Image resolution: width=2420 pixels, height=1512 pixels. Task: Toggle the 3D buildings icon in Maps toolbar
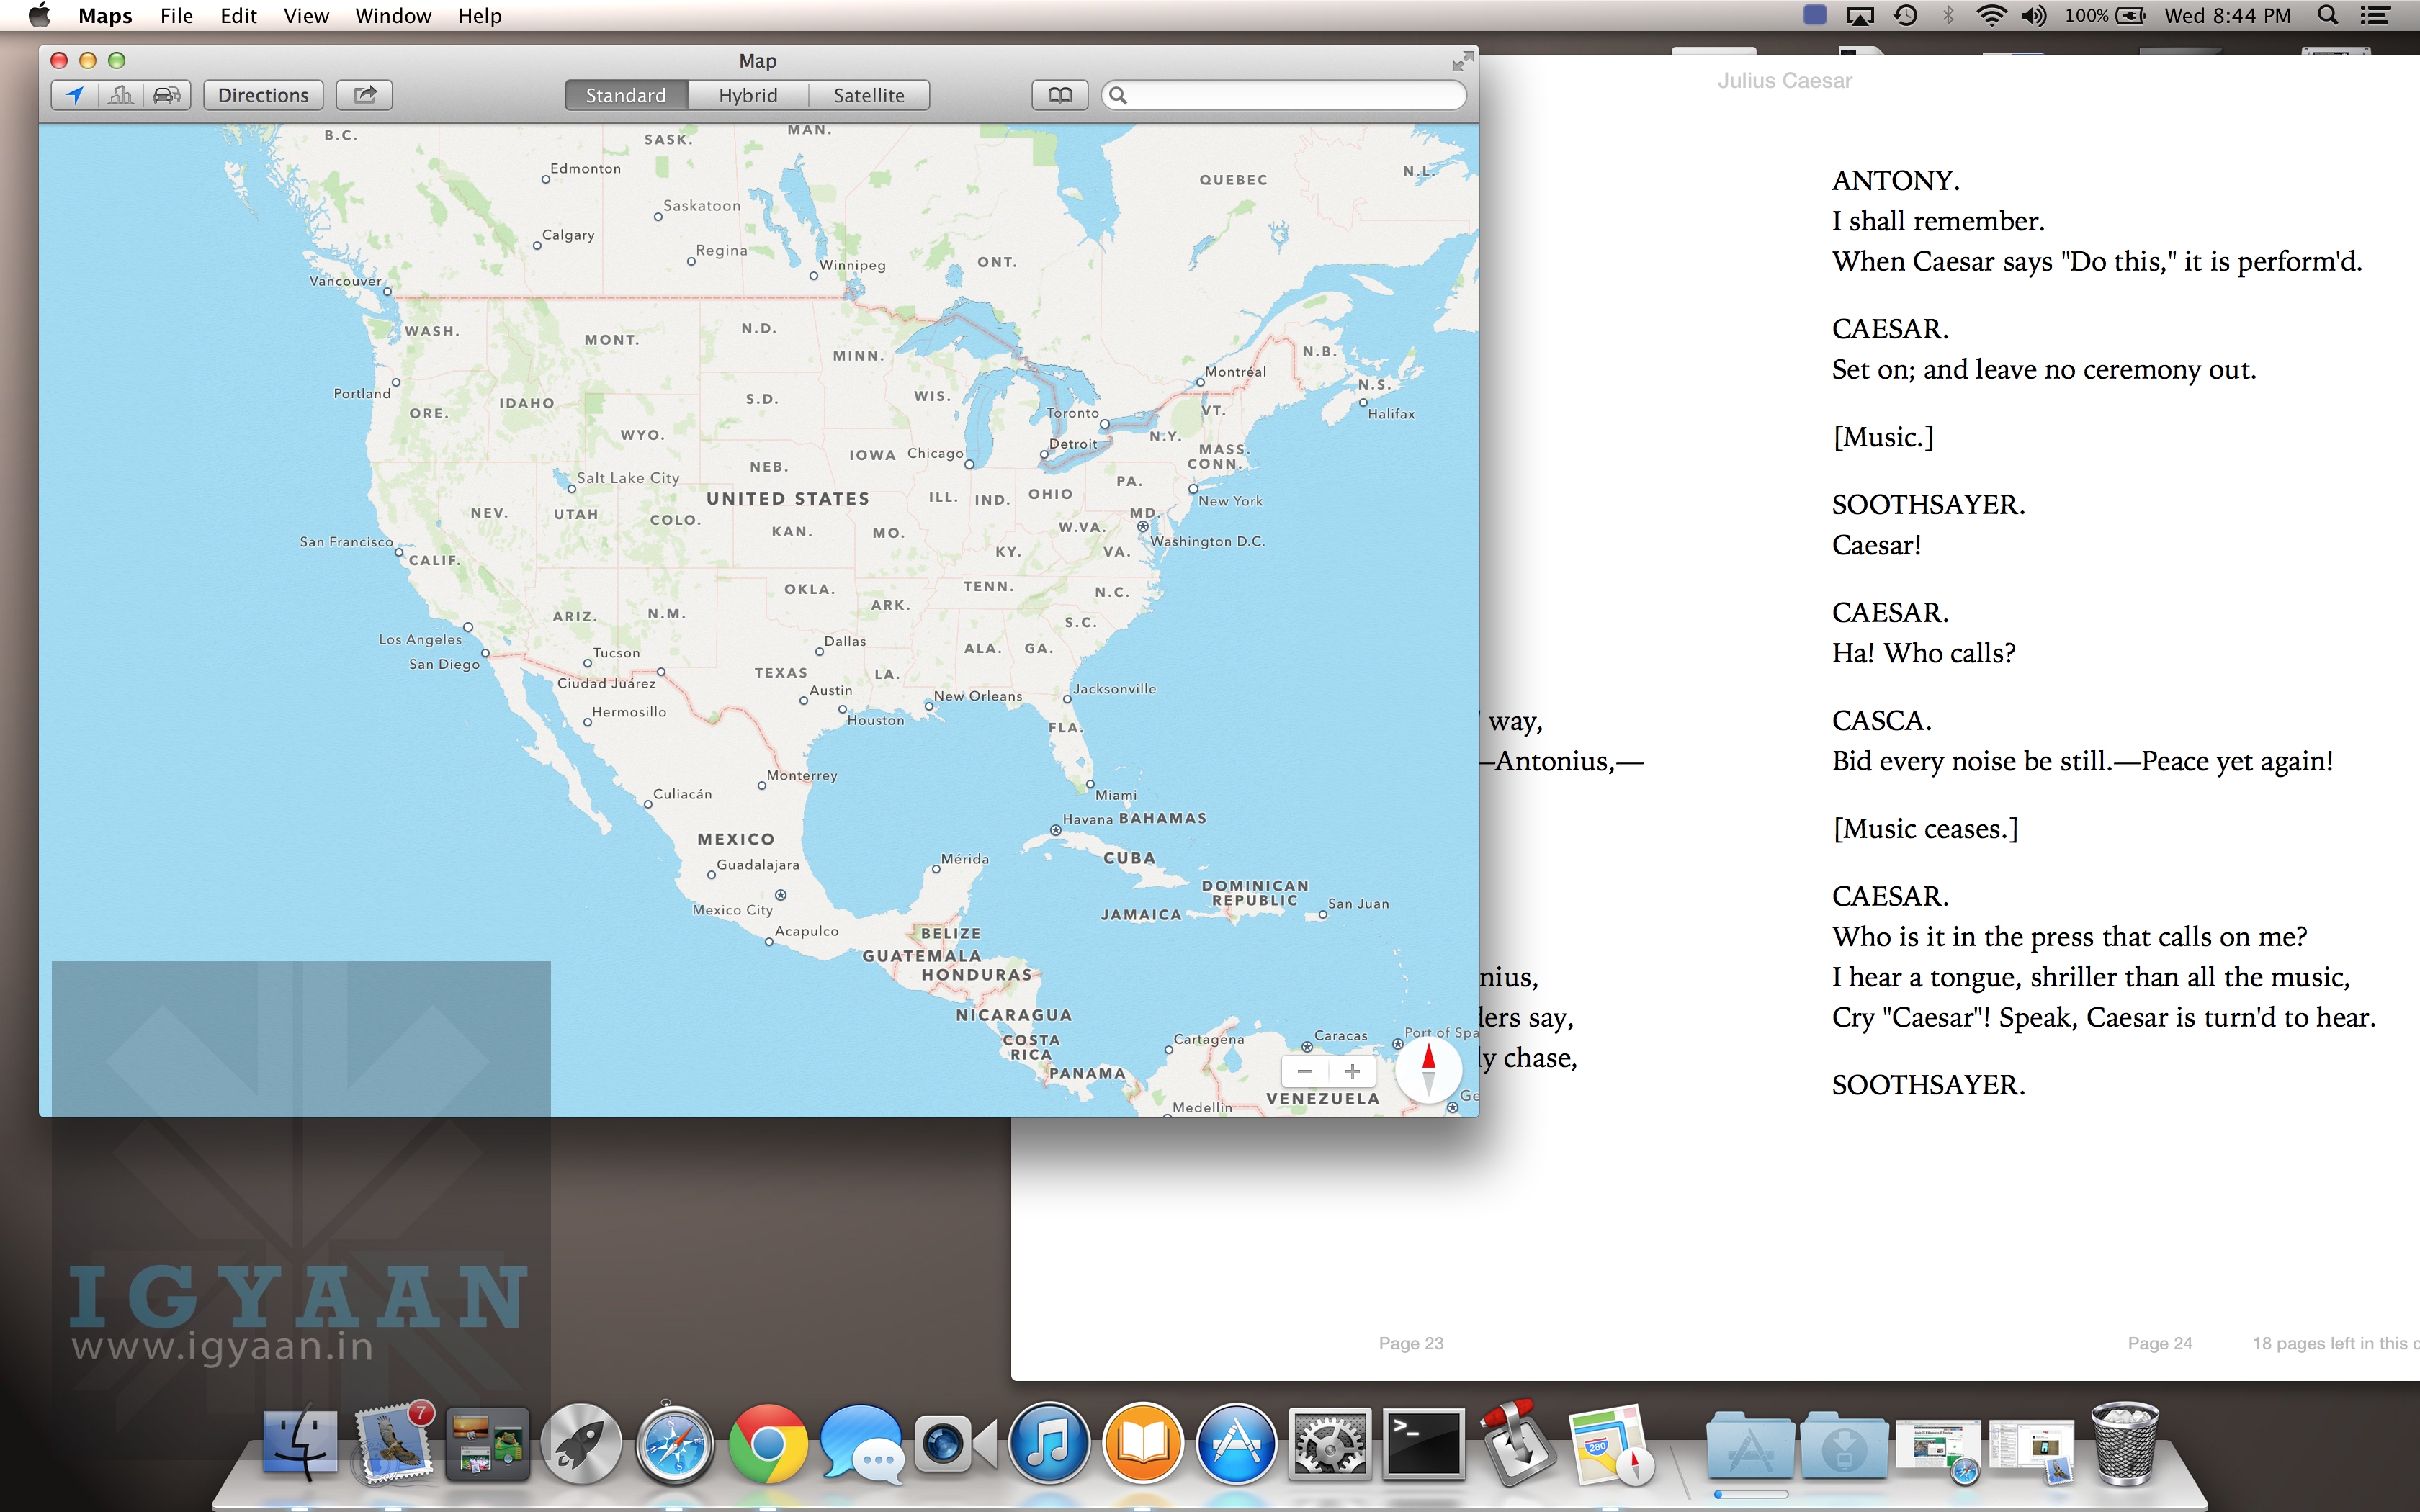122,94
